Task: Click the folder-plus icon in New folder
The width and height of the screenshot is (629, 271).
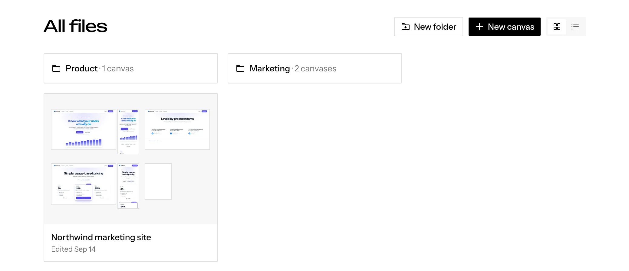Action: pos(406,27)
